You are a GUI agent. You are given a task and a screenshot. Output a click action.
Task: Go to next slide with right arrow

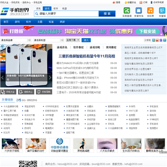tap(50, 77)
